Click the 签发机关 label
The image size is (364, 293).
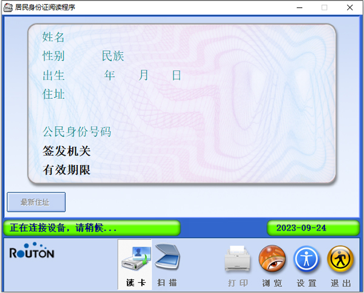tap(66, 151)
